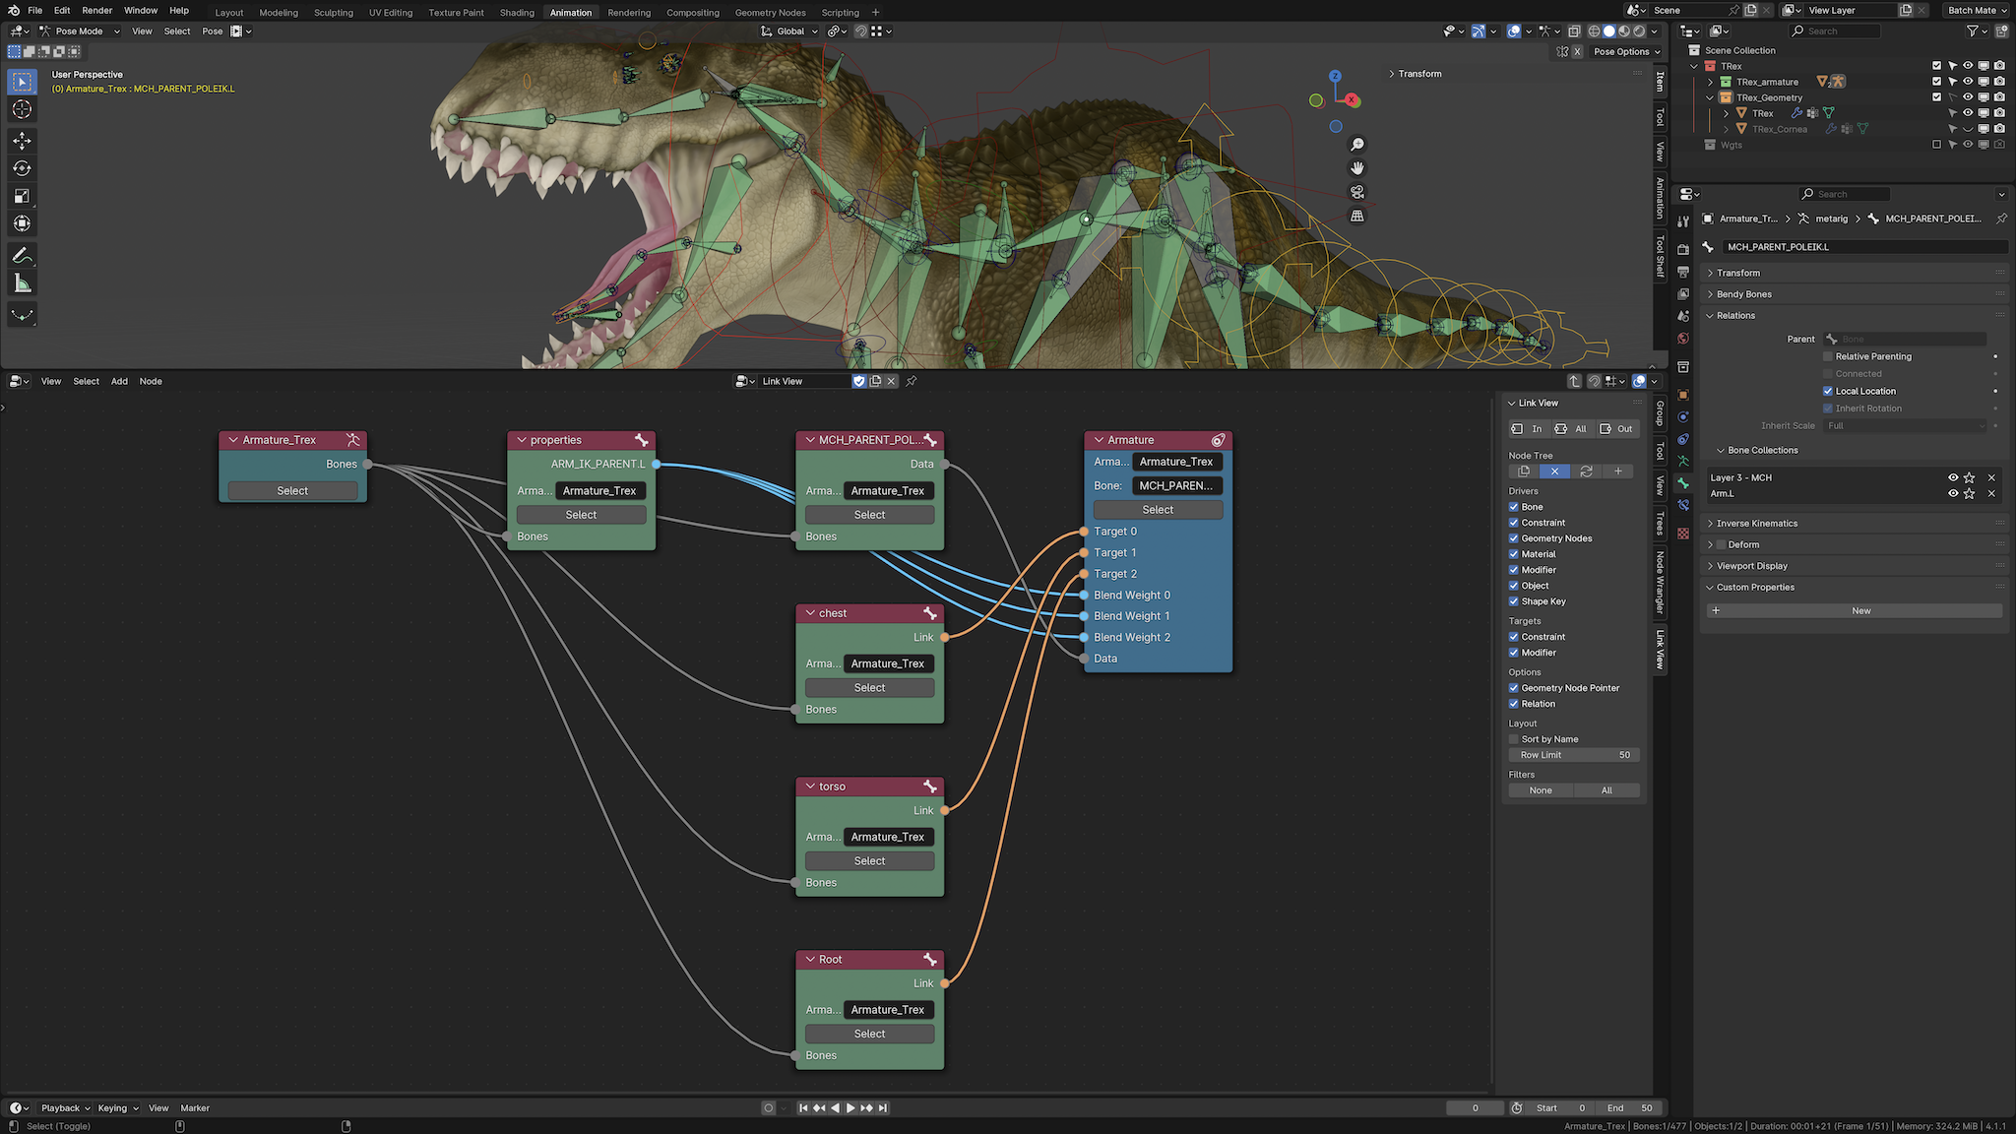This screenshot has width=2016, height=1134.
Task: Toggle the Geometry Node Pointer option
Action: (x=1514, y=688)
